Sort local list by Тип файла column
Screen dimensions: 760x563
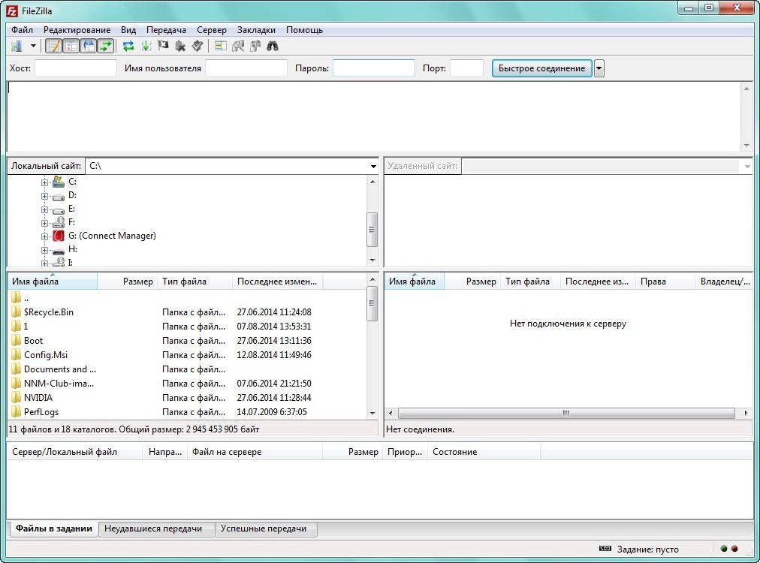point(195,281)
